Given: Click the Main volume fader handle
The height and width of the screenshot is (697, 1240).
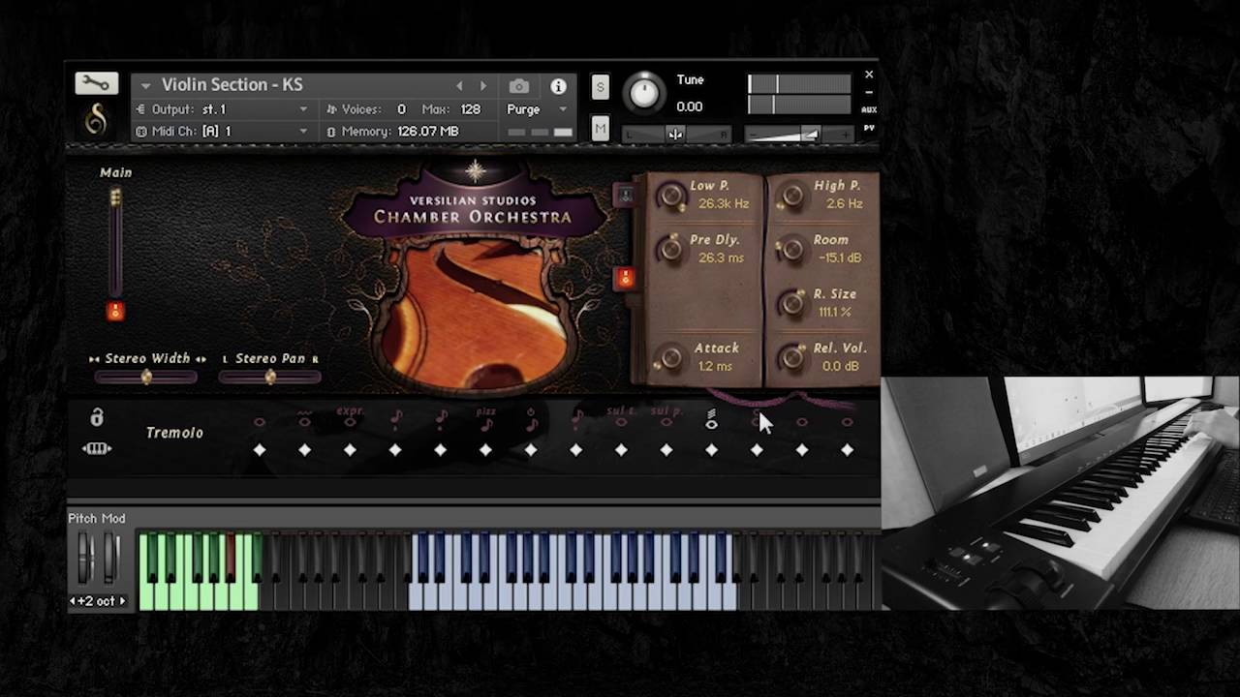Looking at the screenshot, I should (115, 198).
